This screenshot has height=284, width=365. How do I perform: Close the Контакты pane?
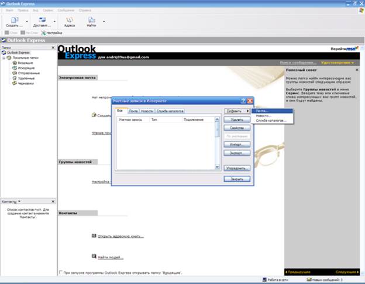point(53,201)
